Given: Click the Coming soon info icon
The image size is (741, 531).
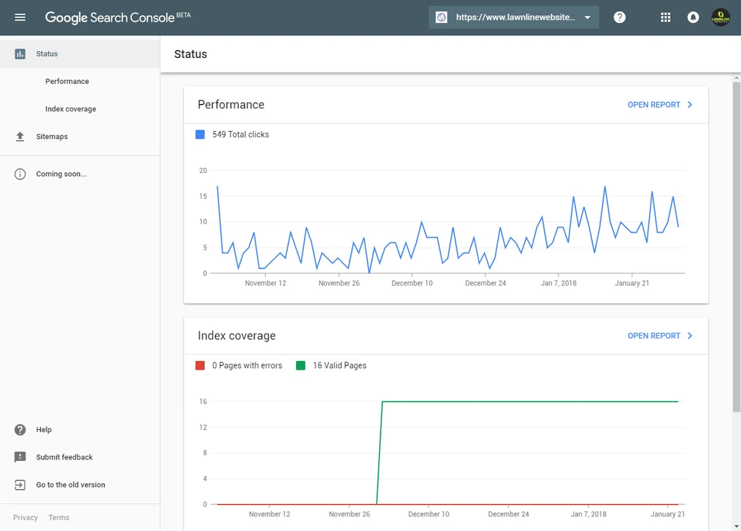Looking at the screenshot, I should click(x=20, y=174).
